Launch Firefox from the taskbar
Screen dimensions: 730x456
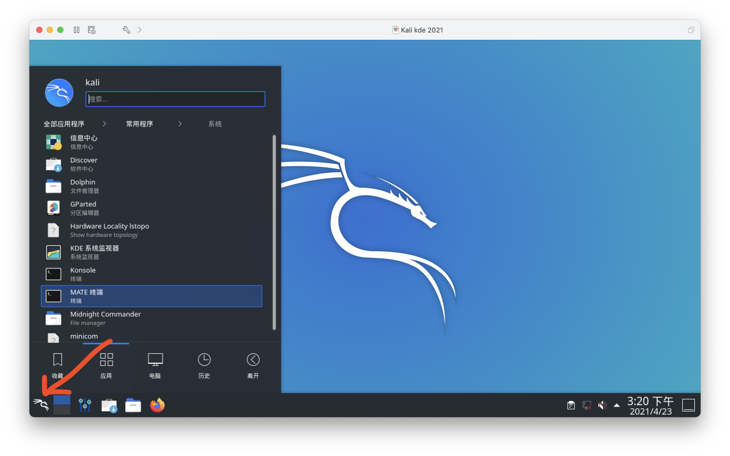click(157, 405)
